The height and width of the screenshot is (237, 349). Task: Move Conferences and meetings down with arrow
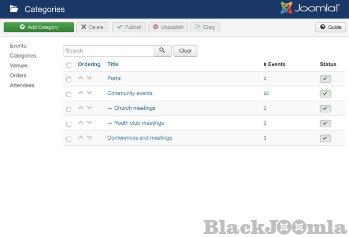[x=89, y=138]
